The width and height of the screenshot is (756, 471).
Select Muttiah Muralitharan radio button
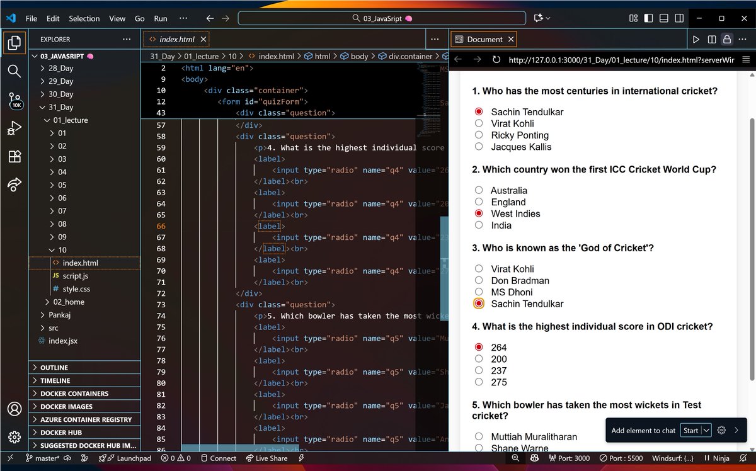tap(479, 436)
